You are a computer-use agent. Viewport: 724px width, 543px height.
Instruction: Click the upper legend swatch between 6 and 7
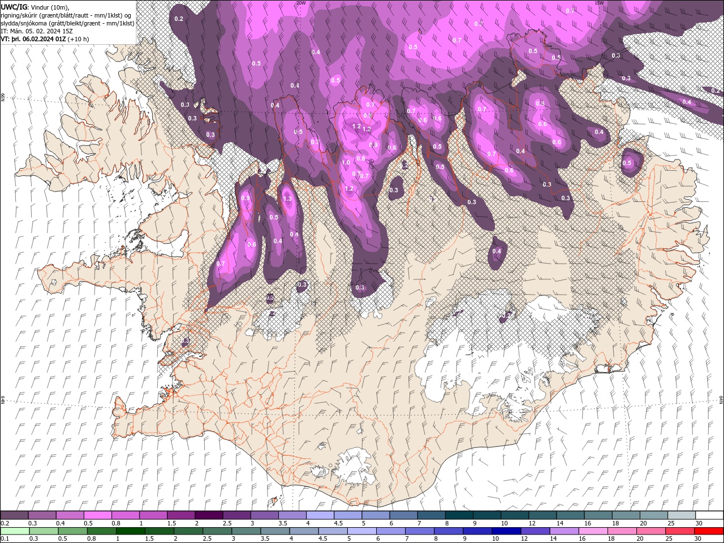click(403, 515)
